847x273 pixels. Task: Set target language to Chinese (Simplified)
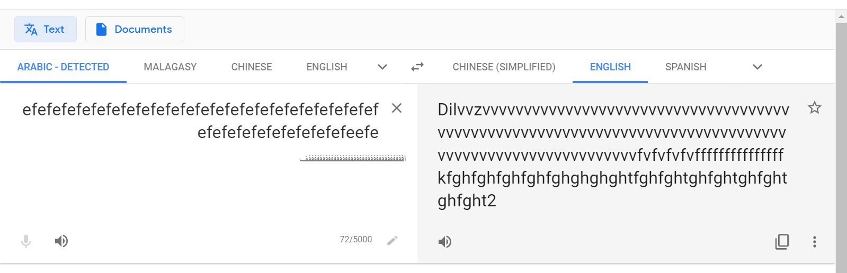click(504, 67)
